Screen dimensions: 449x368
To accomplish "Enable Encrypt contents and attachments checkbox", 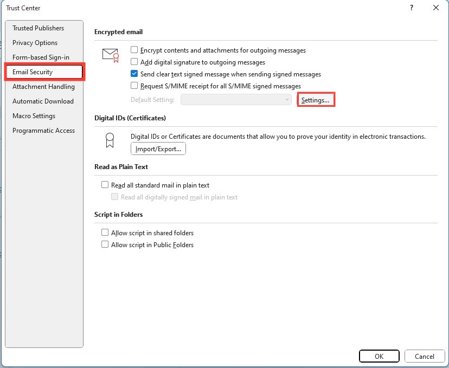I will (x=134, y=50).
